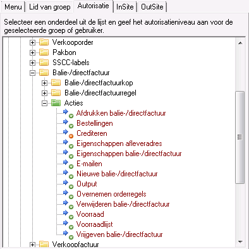
Task: Open the InSite tab
Action: (x=125, y=7)
